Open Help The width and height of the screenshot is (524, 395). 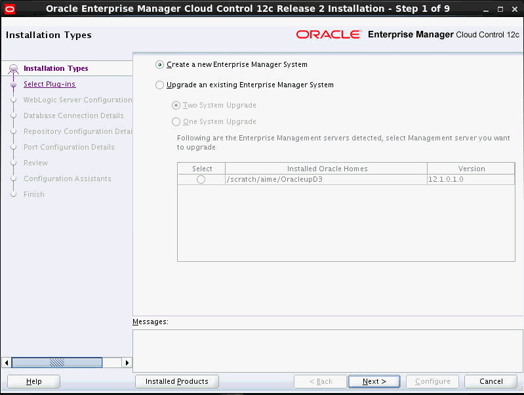[33, 381]
